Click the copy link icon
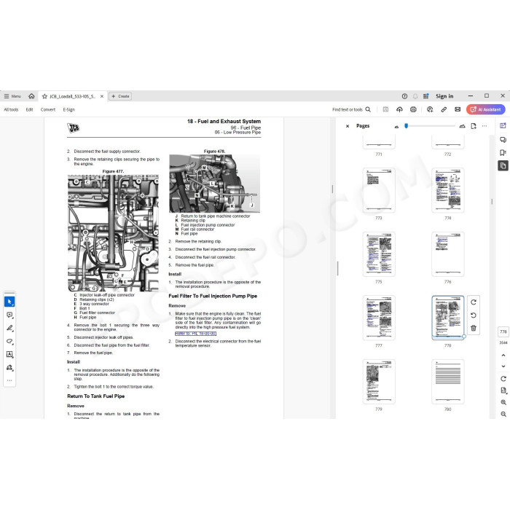 [444, 109]
